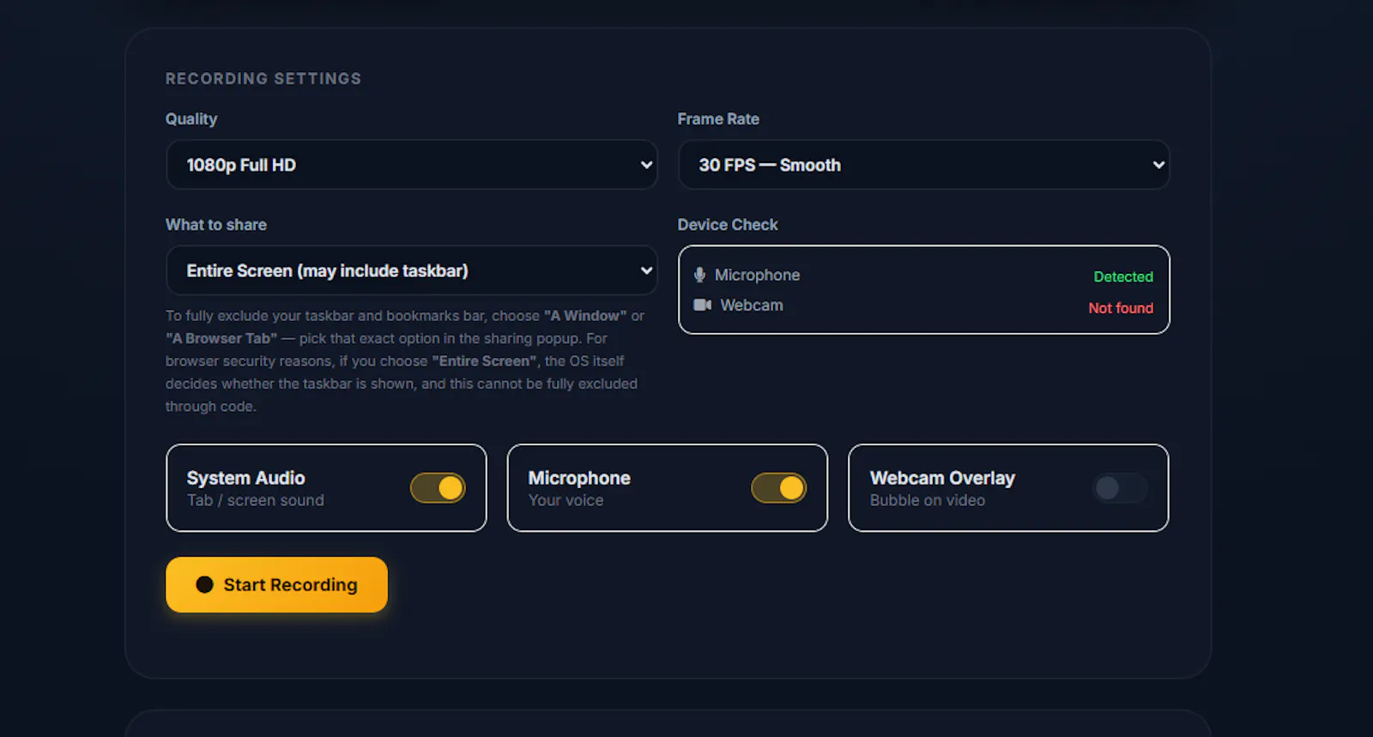Toggle the System Audio switch

[x=438, y=488]
